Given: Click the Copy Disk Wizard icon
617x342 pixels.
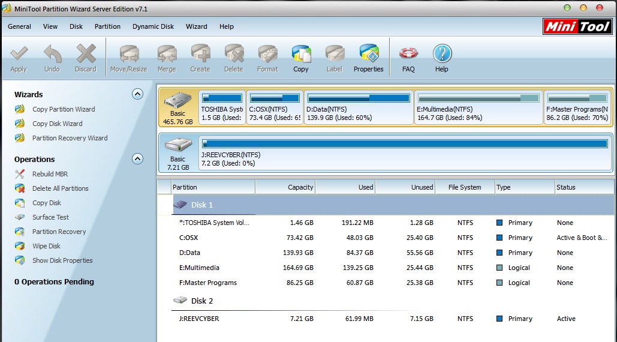Looking at the screenshot, I should click(20, 124).
